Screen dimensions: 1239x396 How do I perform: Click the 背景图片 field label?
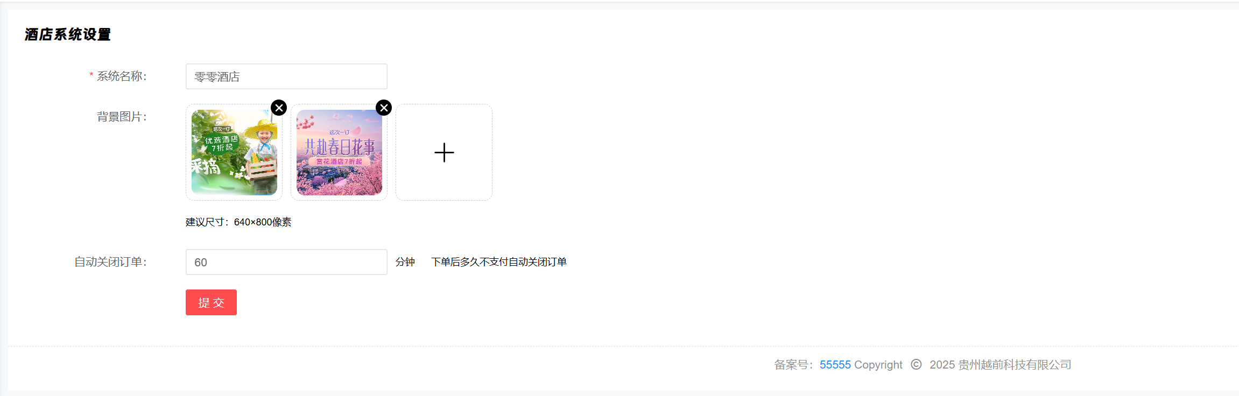click(122, 117)
